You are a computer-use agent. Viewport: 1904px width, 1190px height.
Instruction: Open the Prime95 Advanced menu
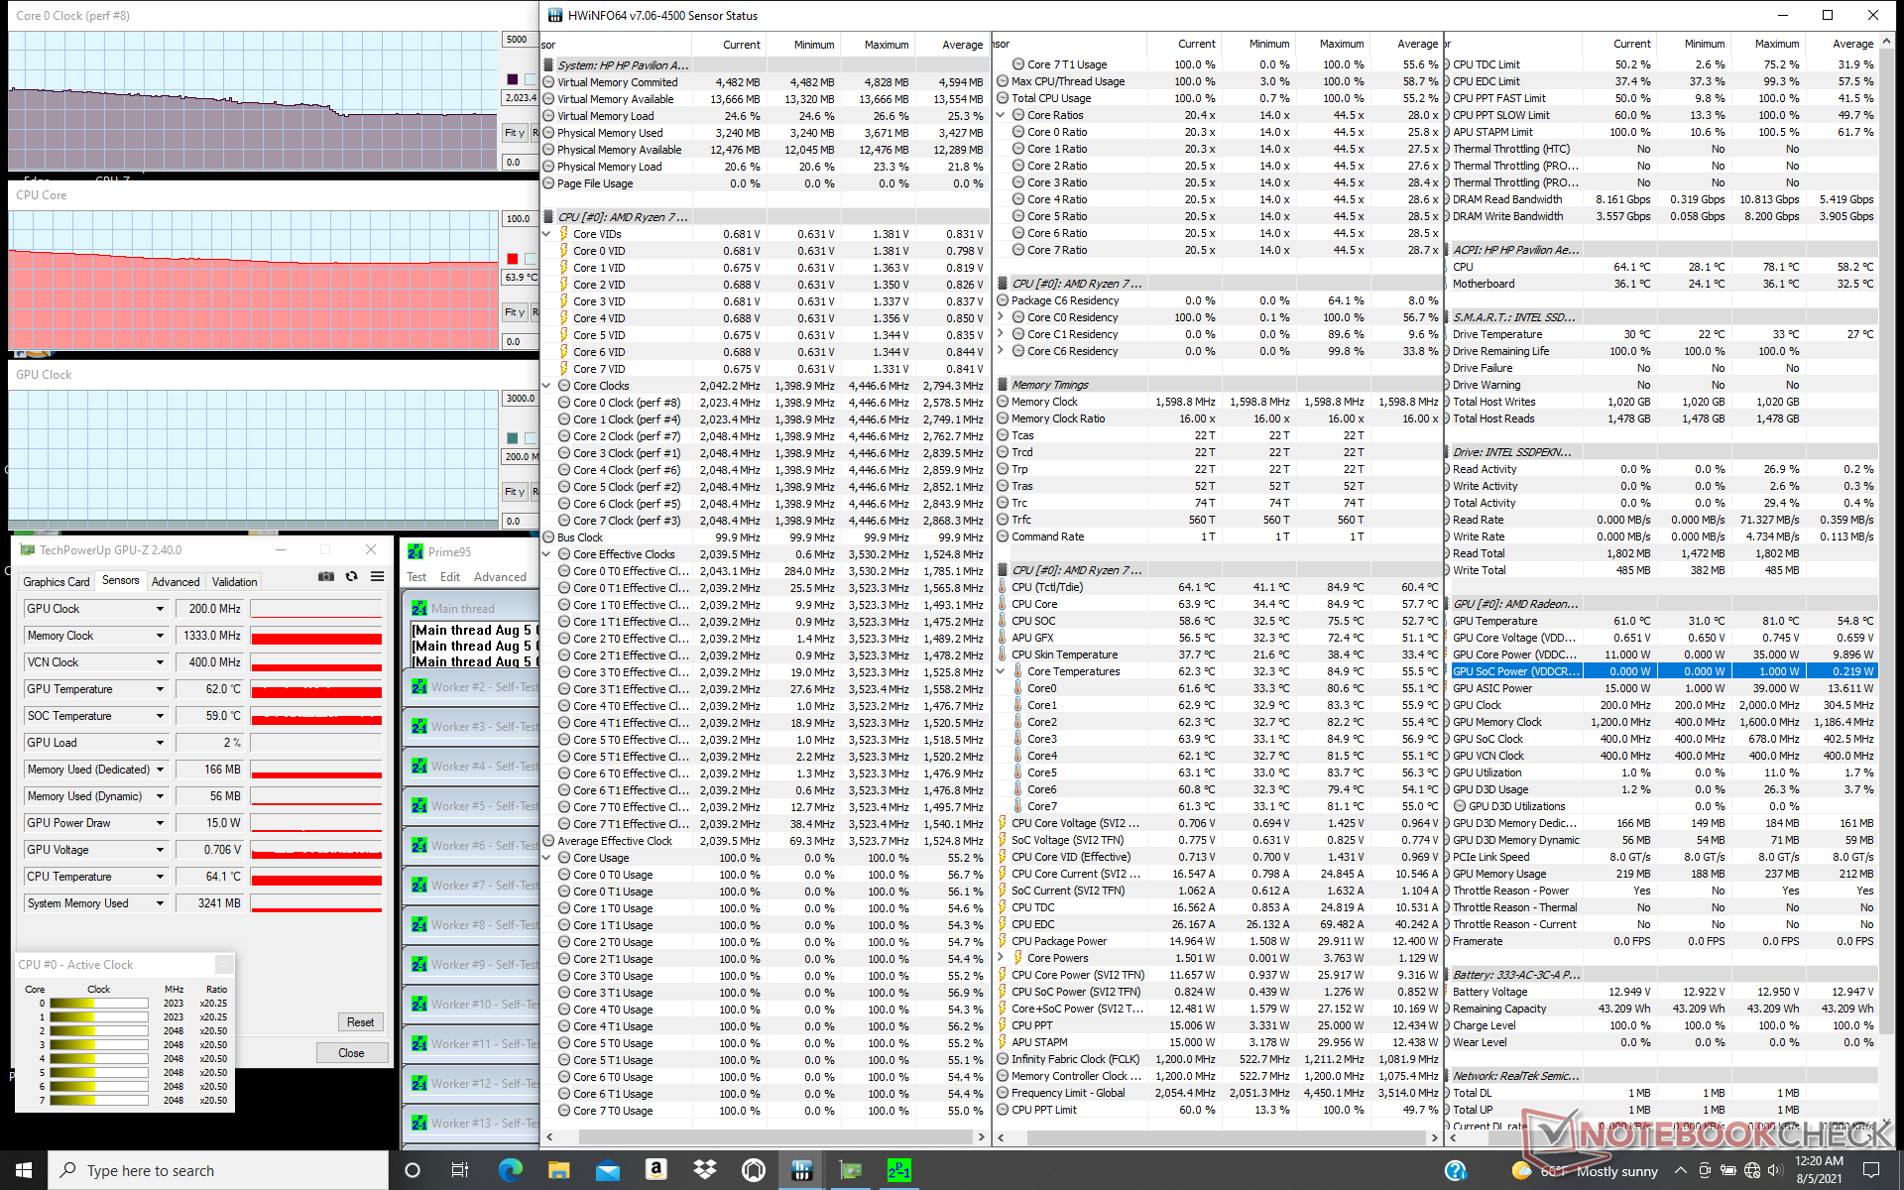(500, 577)
